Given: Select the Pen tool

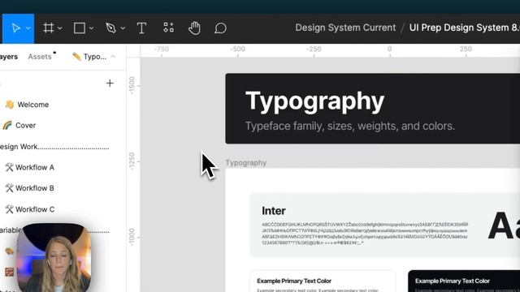Looking at the screenshot, I should point(110,28).
